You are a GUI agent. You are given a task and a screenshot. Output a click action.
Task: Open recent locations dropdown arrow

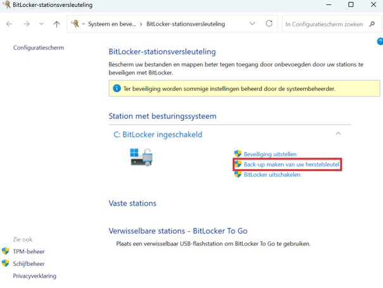click(41, 24)
